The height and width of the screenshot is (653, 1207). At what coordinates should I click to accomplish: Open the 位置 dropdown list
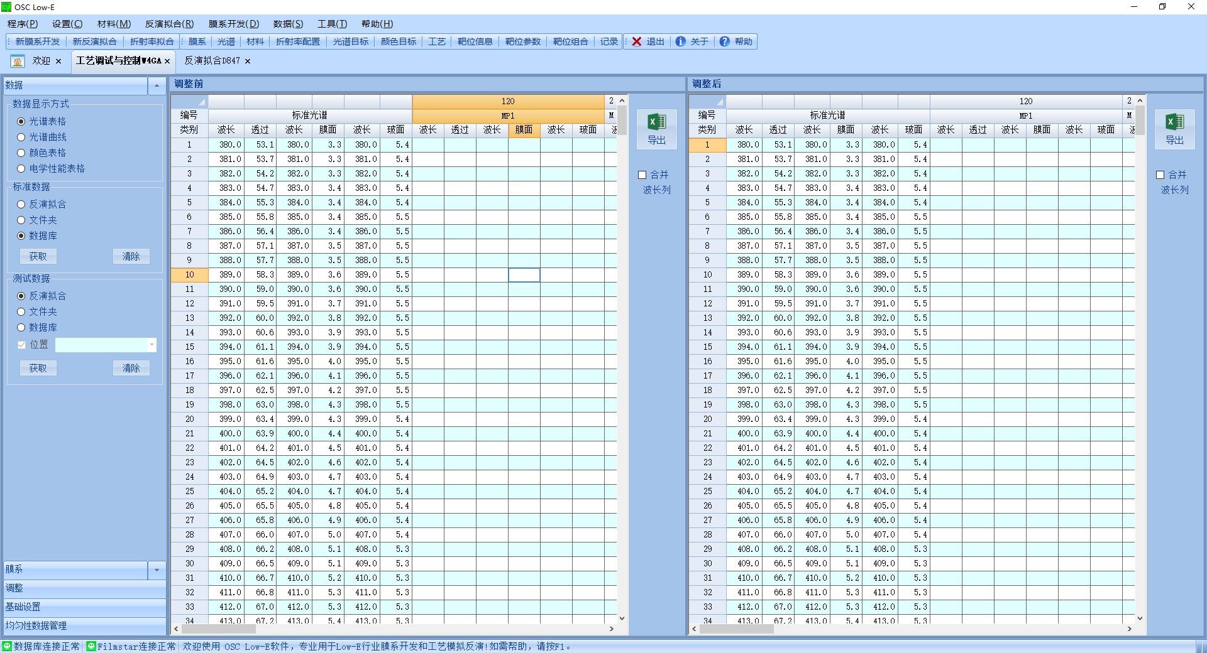tap(152, 345)
